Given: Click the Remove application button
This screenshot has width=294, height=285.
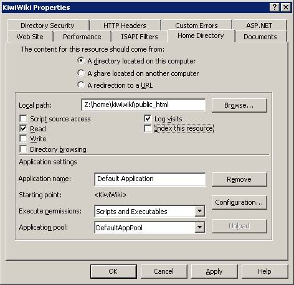Looking at the screenshot, I should coord(239,179).
